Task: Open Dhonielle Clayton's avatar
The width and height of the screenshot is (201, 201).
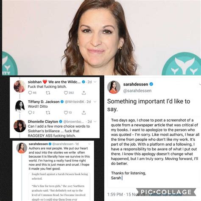Action: pos(20,126)
